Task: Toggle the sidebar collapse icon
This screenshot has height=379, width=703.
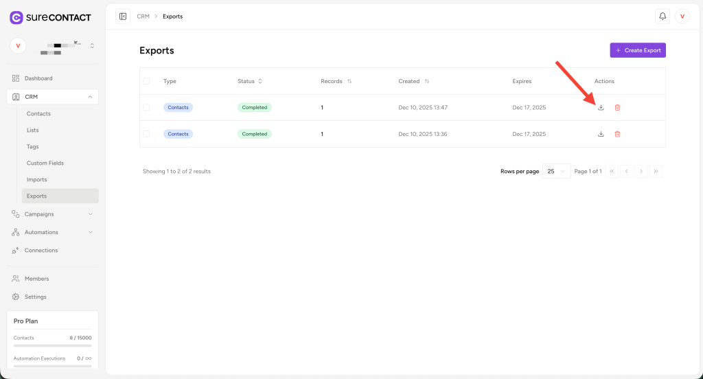Action: [123, 16]
